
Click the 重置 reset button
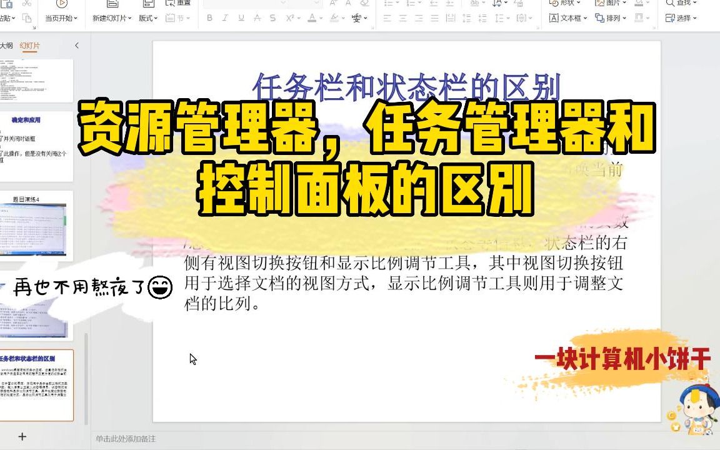[x=179, y=2]
